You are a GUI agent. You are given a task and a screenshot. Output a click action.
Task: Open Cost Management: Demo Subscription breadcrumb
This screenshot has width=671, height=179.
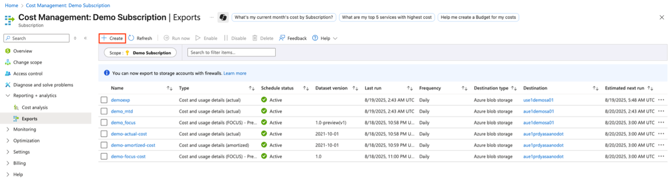tap(68, 5)
